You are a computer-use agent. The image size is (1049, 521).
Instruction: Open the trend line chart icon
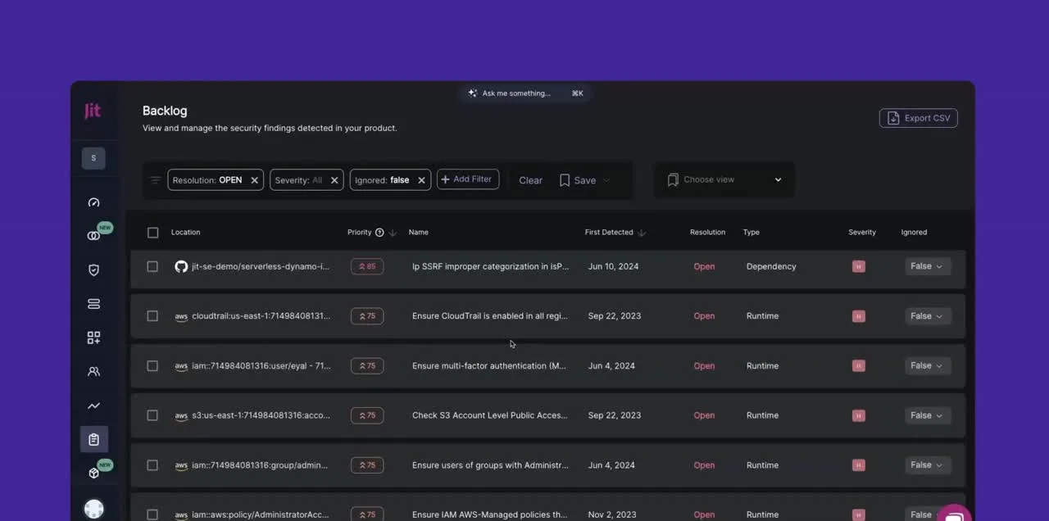tap(93, 405)
